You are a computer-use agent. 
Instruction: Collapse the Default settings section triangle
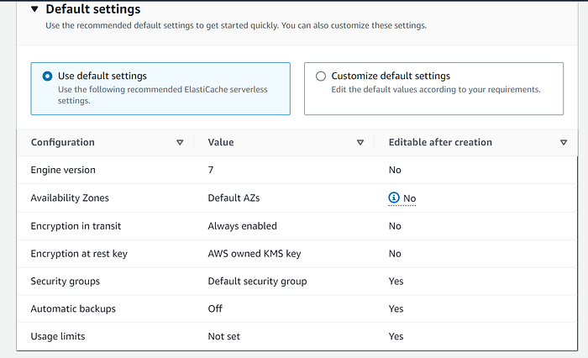(x=34, y=9)
